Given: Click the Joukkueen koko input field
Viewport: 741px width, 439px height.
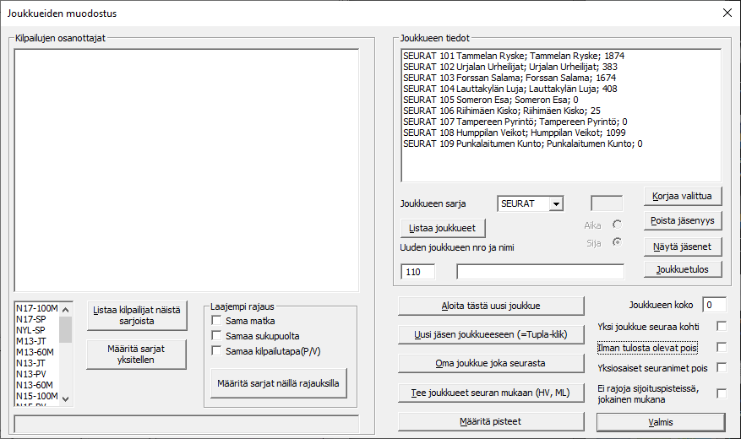Looking at the screenshot, I should [714, 304].
